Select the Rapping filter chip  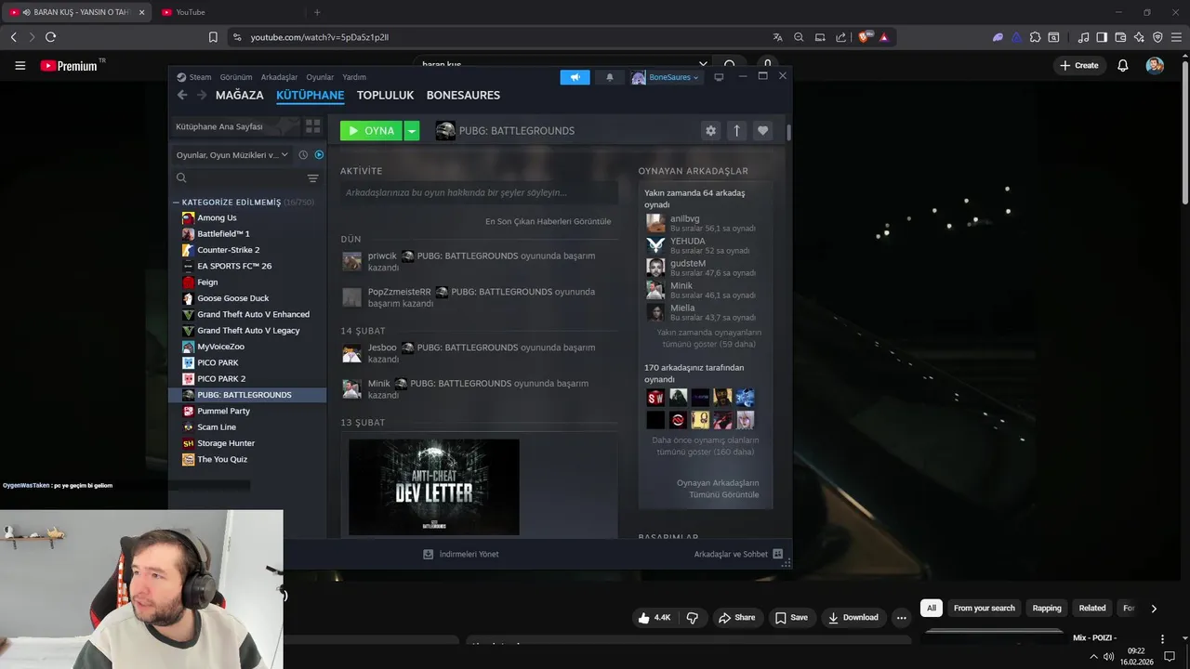(x=1047, y=609)
